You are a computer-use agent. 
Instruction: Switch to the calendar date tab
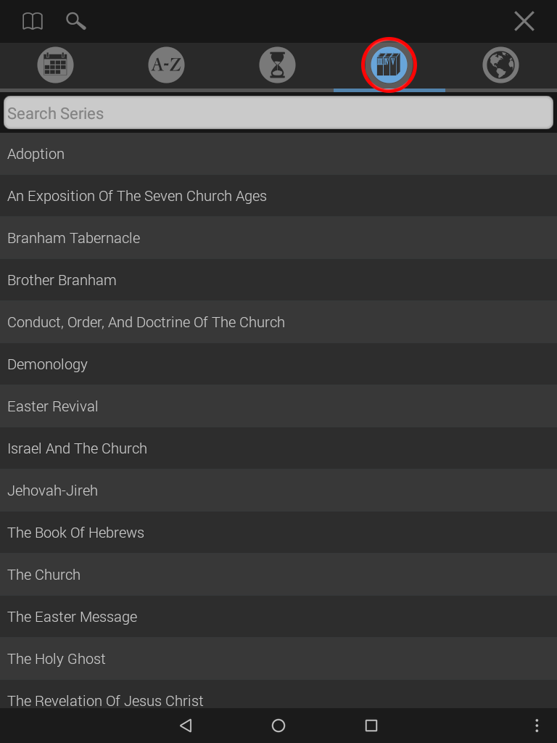point(55,65)
